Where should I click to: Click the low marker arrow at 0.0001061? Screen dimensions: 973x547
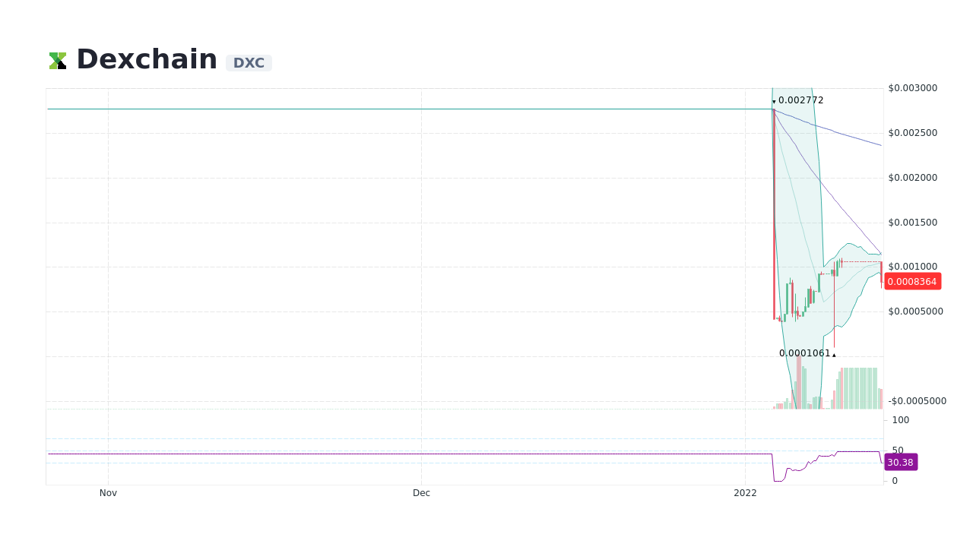pos(833,354)
